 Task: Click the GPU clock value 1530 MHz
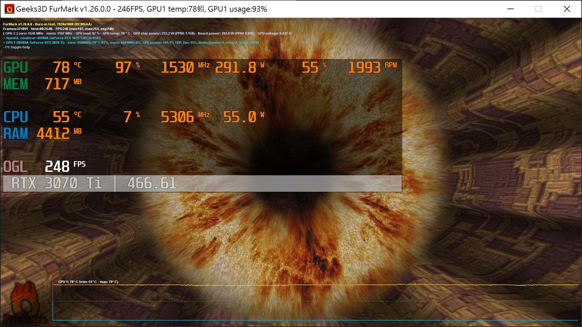click(186, 67)
